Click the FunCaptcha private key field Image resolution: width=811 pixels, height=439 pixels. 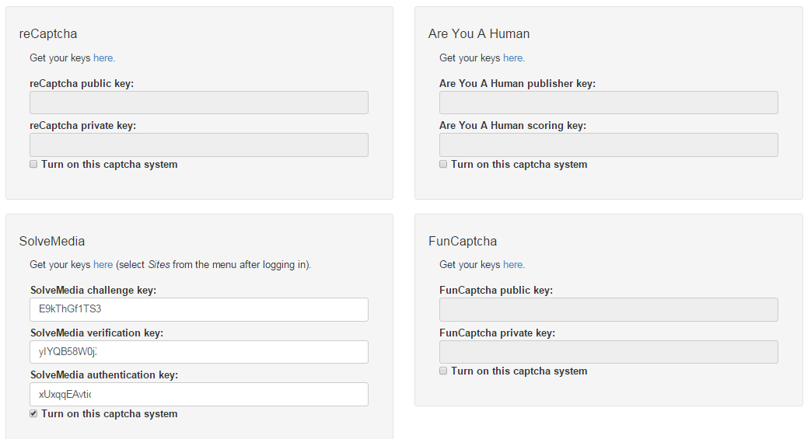[x=609, y=352]
